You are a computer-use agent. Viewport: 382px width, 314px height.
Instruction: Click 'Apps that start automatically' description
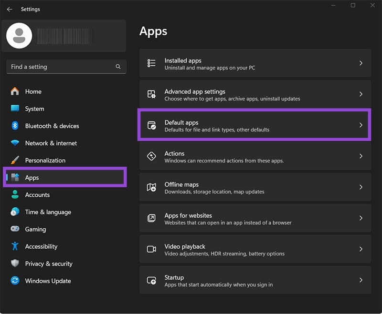219,284
